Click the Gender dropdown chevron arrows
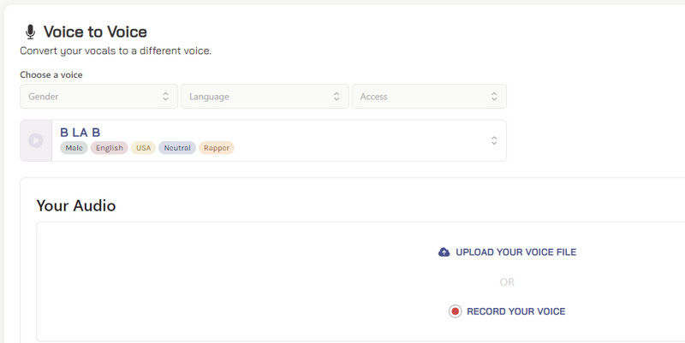Image resolution: width=685 pixels, height=343 pixels. pyautogui.click(x=166, y=97)
